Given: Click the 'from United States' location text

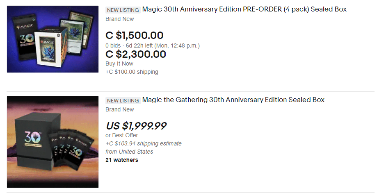Looking at the screenshot, I should [x=129, y=152].
